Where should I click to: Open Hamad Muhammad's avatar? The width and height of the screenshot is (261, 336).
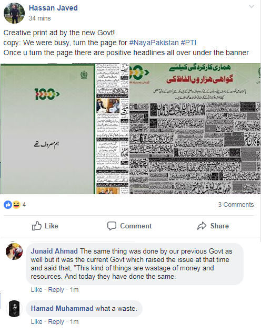tap(14, 309)
